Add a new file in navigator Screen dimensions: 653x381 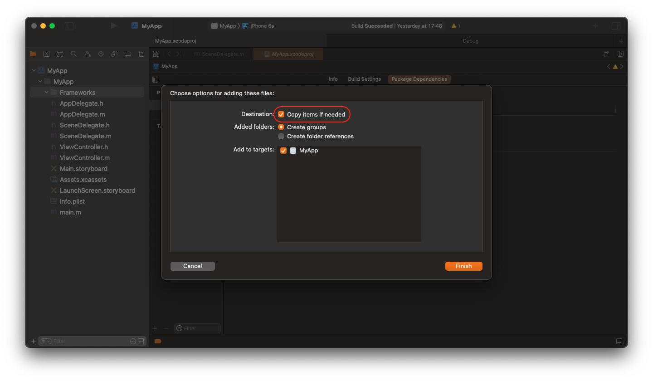coord(33,341)
